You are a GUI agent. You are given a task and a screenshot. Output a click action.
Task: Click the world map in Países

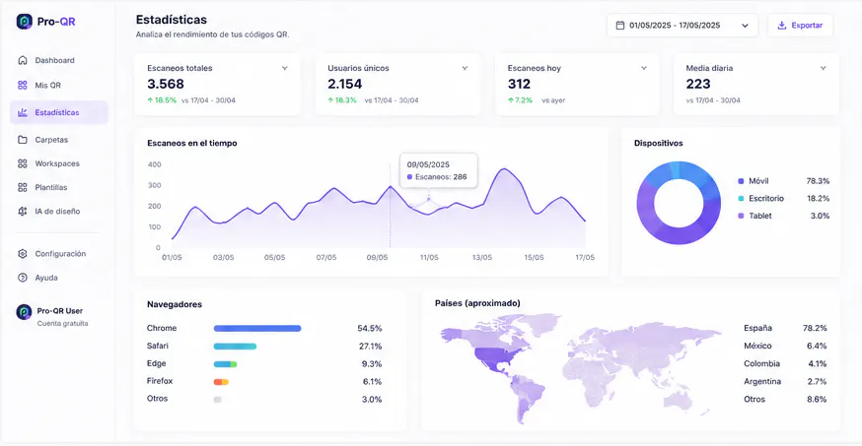click(580, 368)
